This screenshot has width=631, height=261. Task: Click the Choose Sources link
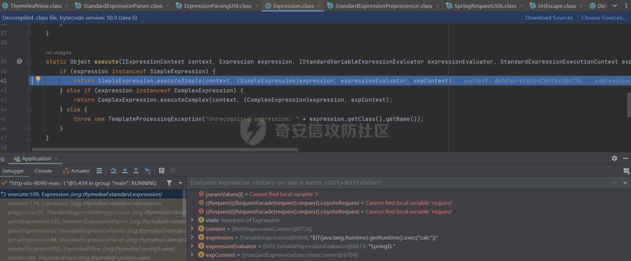(x=603, y=18)
